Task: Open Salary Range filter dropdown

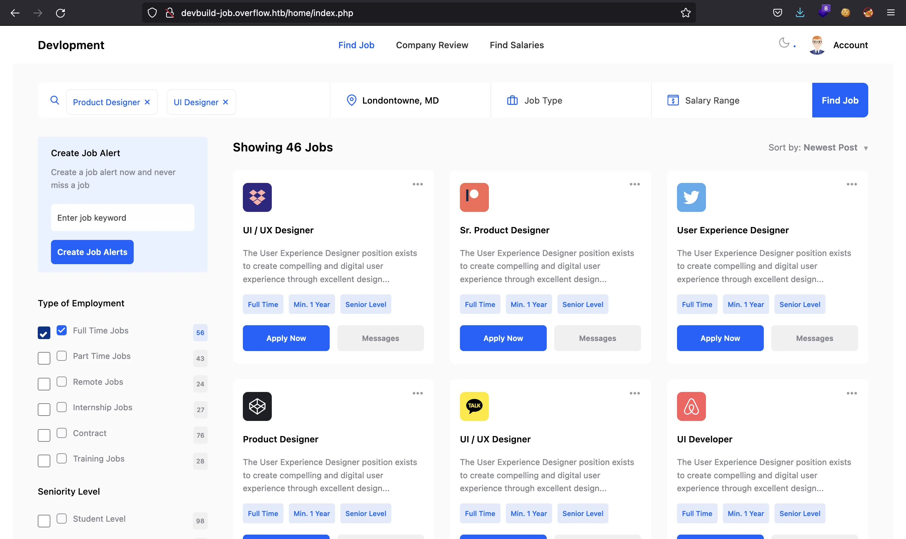Action: (711, 100)
